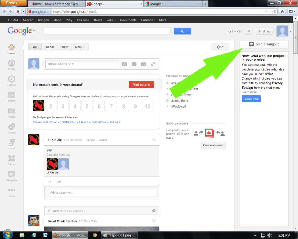Click the Add a comment field
The width and height of the screenshot is (298, 239).
click(102, 193)
